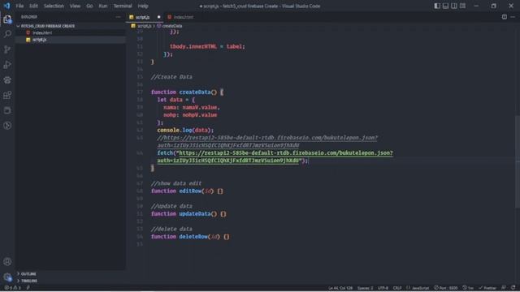Open the notifications bell in status bar
This screenshot has width=520, height=292.
click(513, 288)
